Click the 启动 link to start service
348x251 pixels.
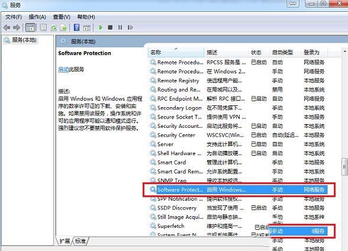63,69
